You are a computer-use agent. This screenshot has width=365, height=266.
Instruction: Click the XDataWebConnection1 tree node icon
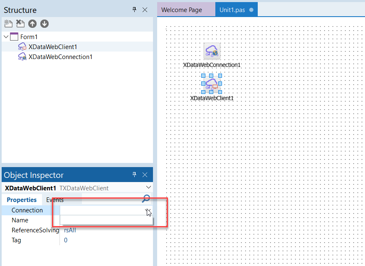(x=22, y=57)
